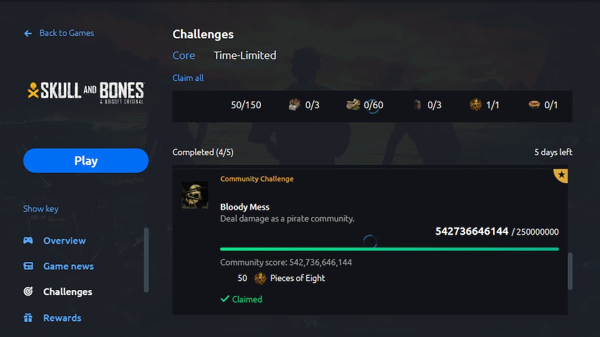Open Overview via the gamepad icon
Image resolution: width=600 pixels, height=337 pixels.
point(28,241)
